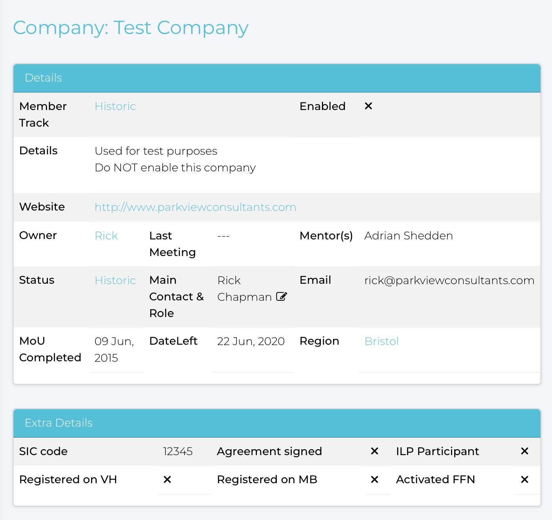The width and height of the screenshot is (552, 520).
Task: Click the edit icon beside Rick Chapman
Action: [282, 296]
